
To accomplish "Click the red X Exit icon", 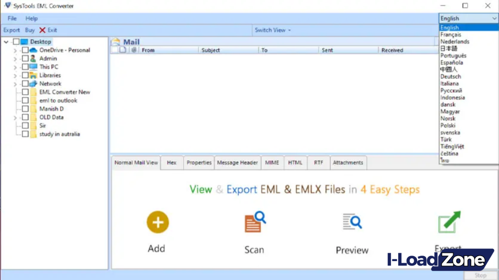I will pos(42,30).
